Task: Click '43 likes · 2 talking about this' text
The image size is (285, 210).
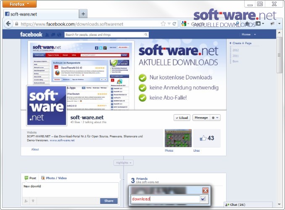Action: click(88, 122)
